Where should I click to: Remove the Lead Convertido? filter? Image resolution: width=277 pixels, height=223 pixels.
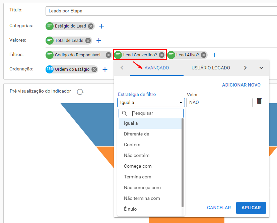coord(161,55)
